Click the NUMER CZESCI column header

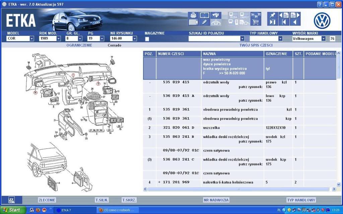coord(179,54)
